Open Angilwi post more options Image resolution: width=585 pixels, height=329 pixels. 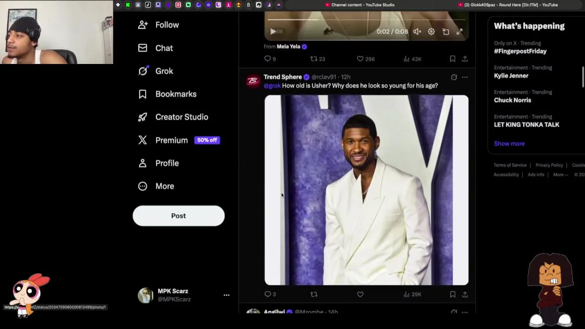(x=465, y=312)
